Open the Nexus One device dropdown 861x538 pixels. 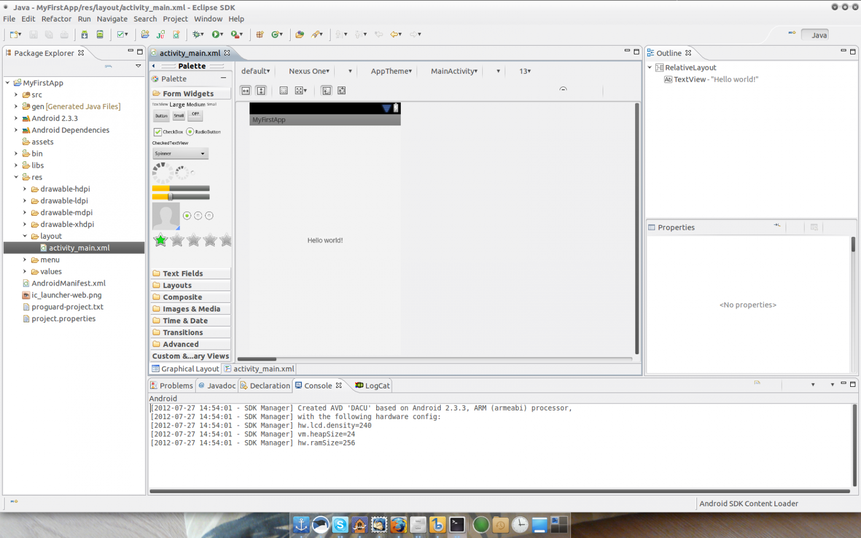309,71
